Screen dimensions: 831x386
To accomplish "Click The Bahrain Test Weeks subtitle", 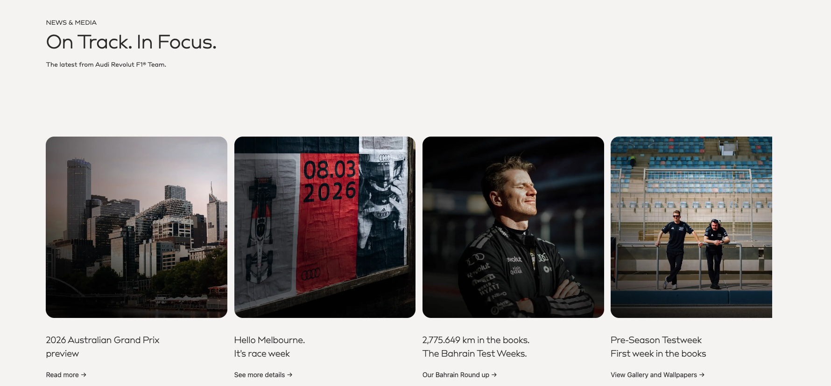I will tap(474, 354).
